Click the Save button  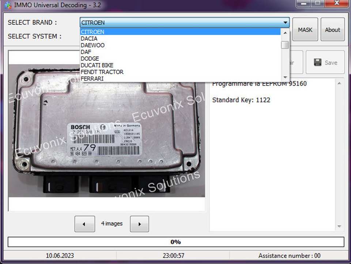click(325, 62)
